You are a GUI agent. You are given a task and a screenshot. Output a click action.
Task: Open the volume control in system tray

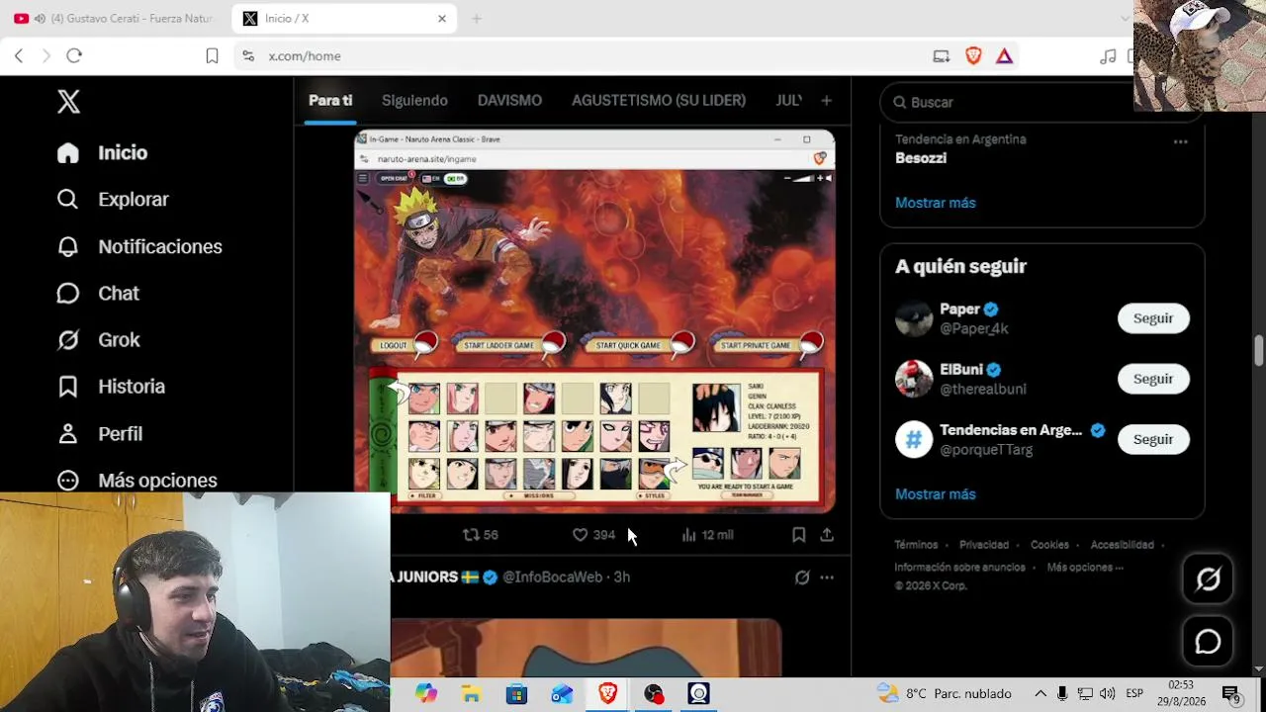[x=1107, y=693]
